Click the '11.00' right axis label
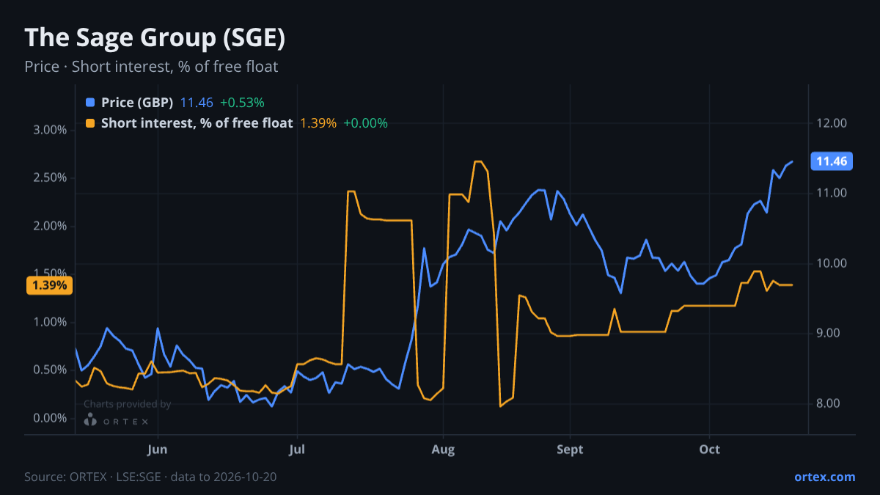The height and width of the screenshot is (495, 880). (833, 193)
